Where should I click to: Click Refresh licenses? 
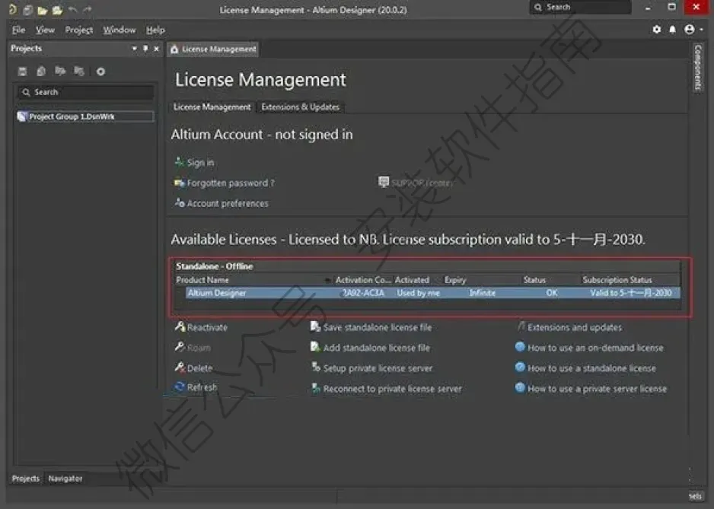(x=202, y=387)
